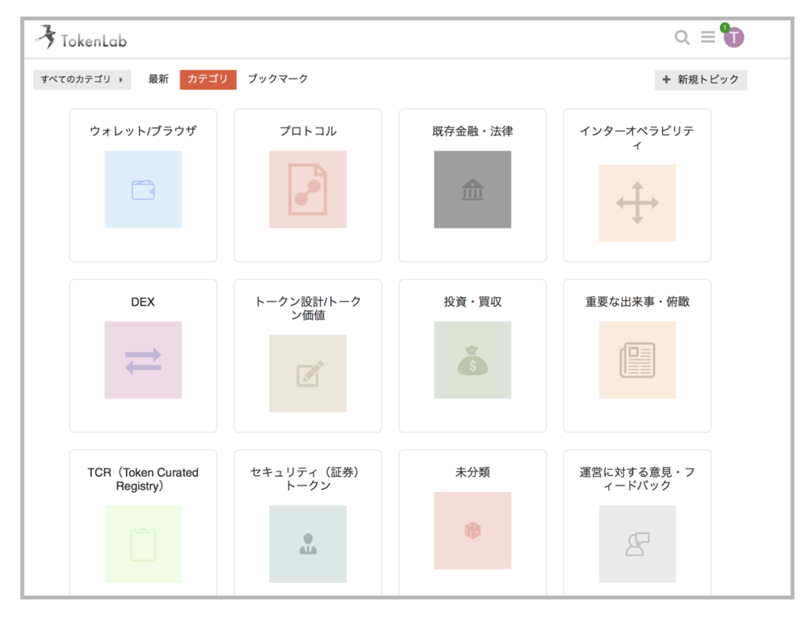Open the 運営に対する意見・フィードバック title

tap(638, 478)
